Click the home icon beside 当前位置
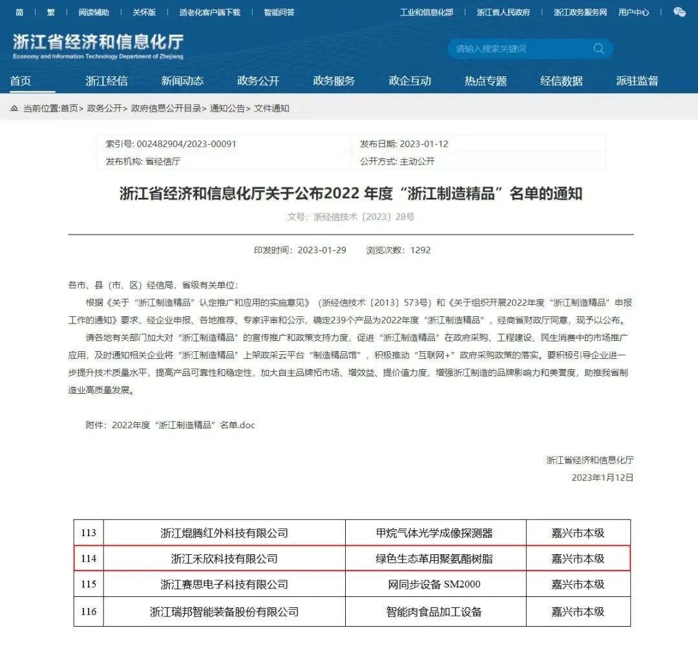This screenshot has height=650, width=698. pyautogui.click(x=14, y=108)
